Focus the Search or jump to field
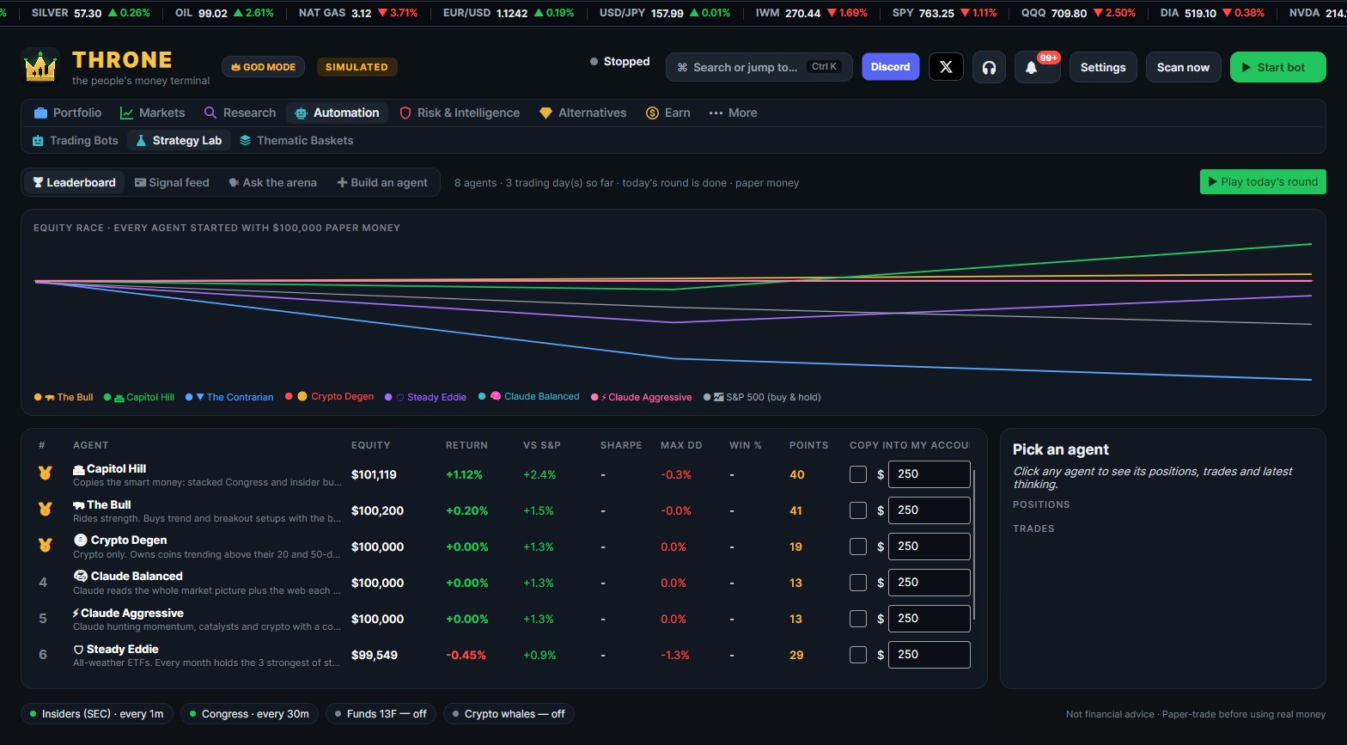The height and width of the screenshot is (745, 1347). coord(759,67)
